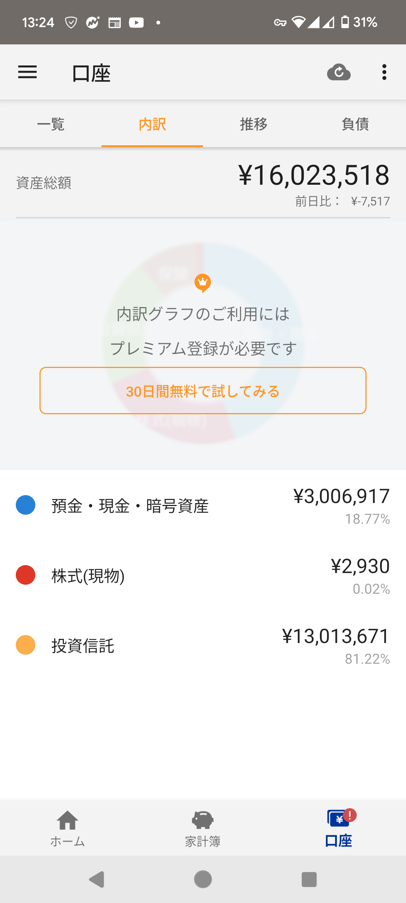Tap the premium crown icon

click(x=203, y=283)
